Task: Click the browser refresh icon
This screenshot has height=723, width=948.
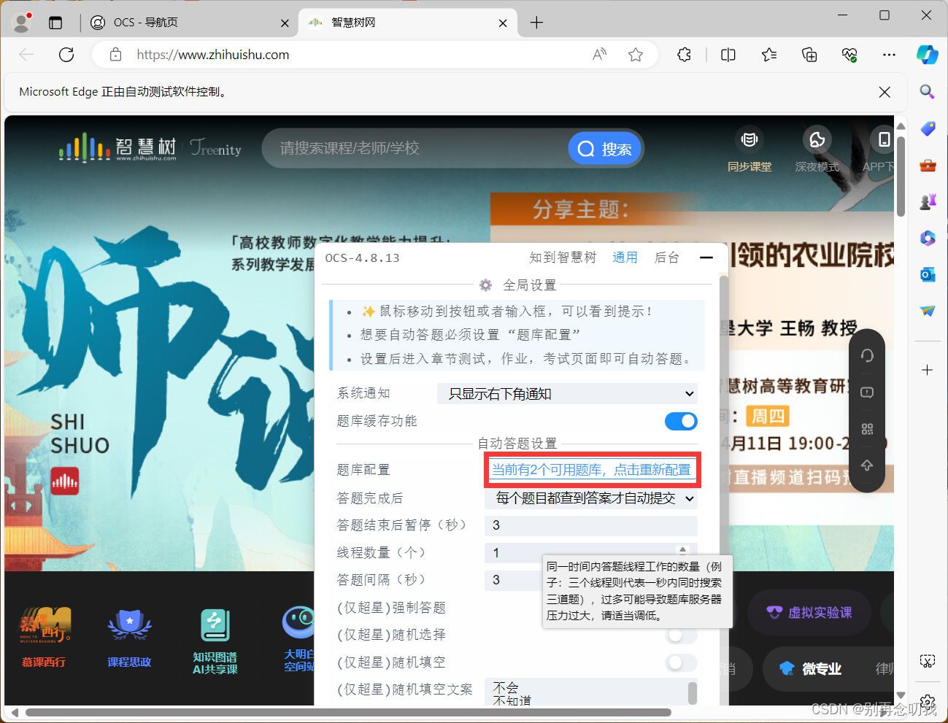Action: point(66,55)
